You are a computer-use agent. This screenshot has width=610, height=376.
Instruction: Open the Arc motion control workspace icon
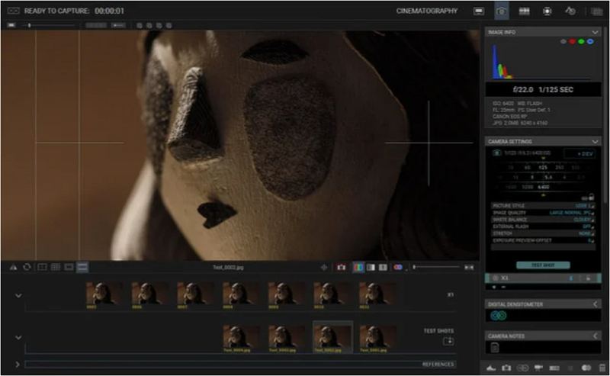point(570,11)
